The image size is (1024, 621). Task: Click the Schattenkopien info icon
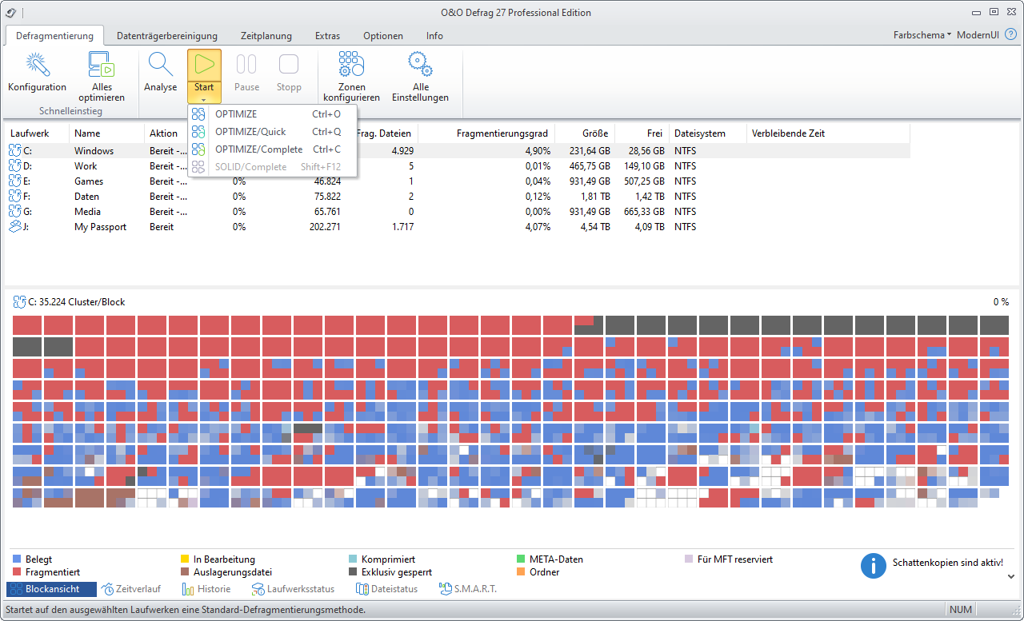[874, 565]
